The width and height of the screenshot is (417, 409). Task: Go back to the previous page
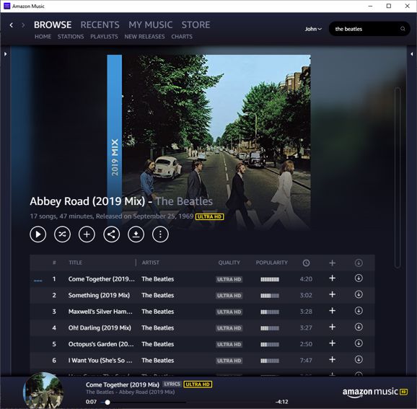(x=11, y=25)
